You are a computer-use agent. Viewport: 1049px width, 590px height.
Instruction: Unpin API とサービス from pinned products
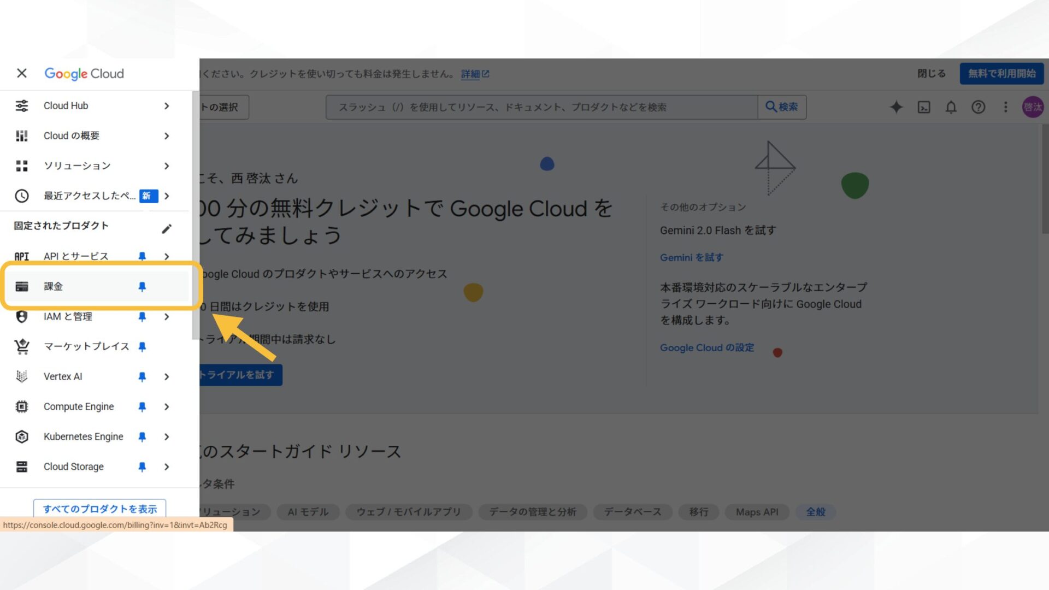142,256
